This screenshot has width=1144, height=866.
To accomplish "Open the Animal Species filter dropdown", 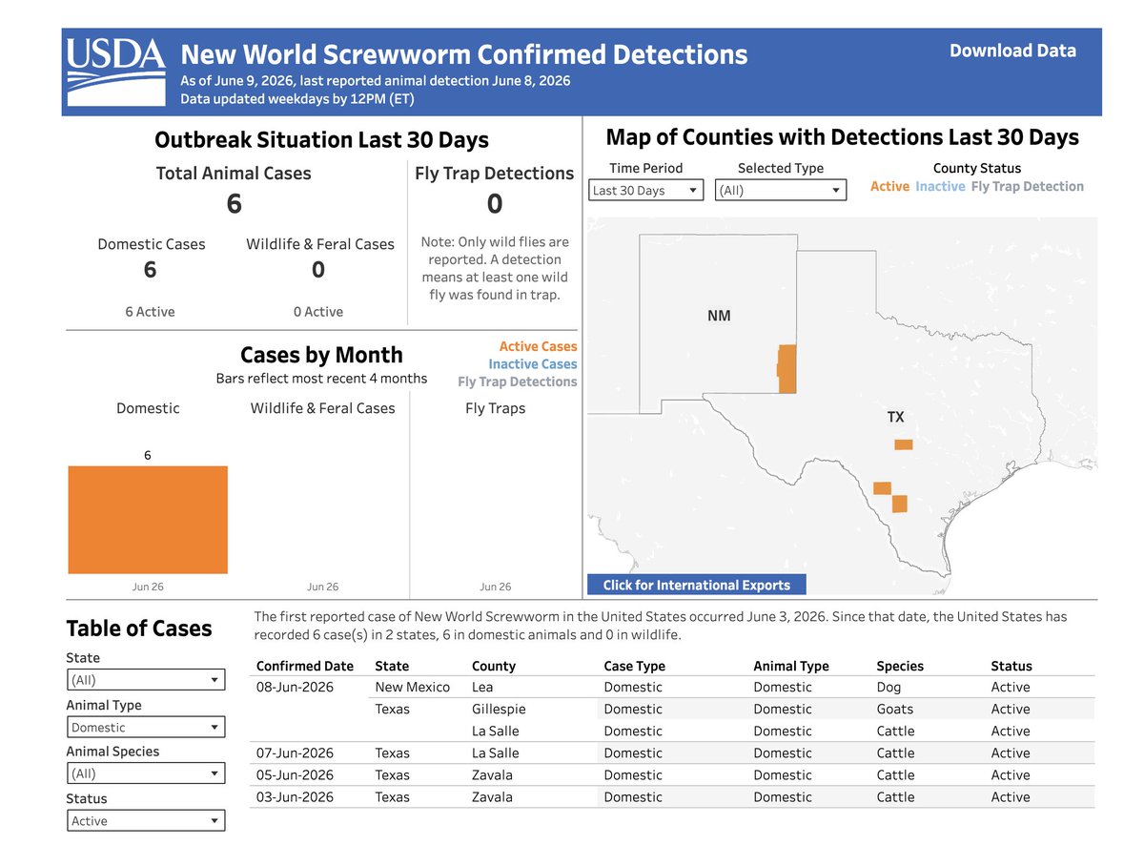I will tap(146, 773).
